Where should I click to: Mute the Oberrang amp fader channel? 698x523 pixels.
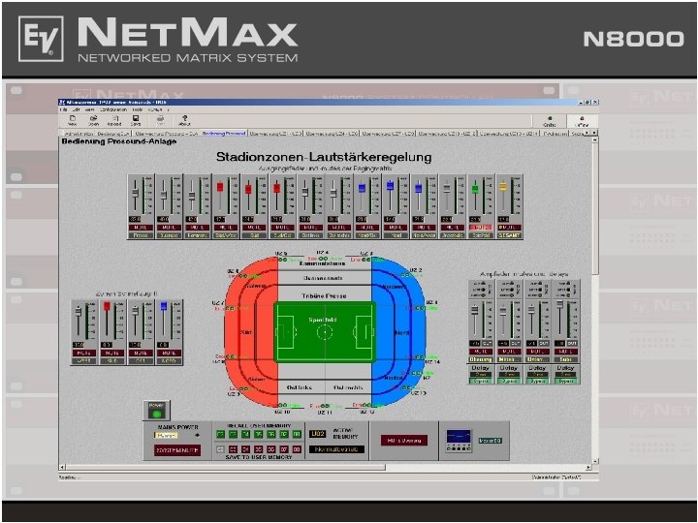click(481, 352)
